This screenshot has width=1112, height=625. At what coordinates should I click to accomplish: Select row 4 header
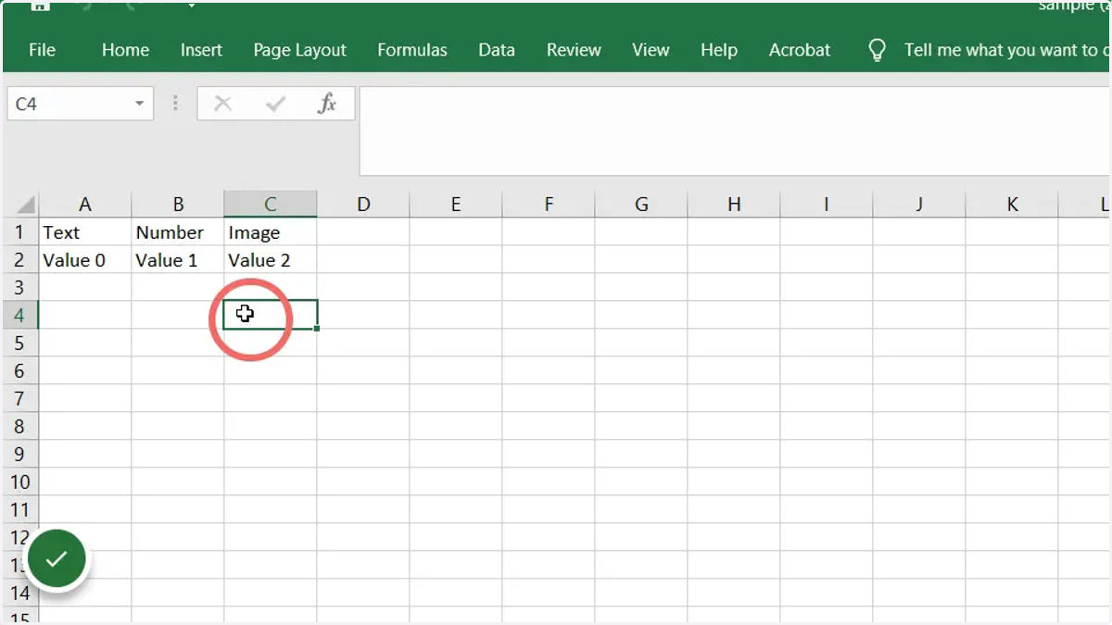(x=20, y=316)
